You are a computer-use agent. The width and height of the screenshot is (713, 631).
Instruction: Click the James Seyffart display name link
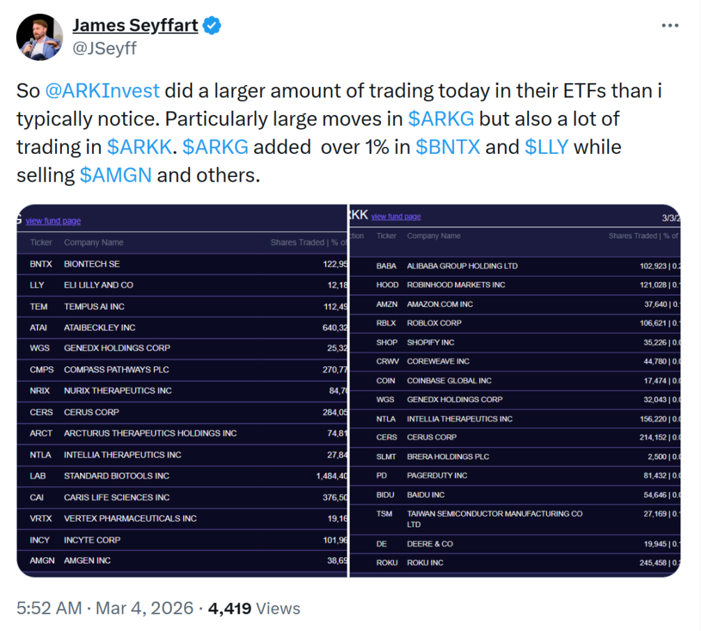coord(134,25)
